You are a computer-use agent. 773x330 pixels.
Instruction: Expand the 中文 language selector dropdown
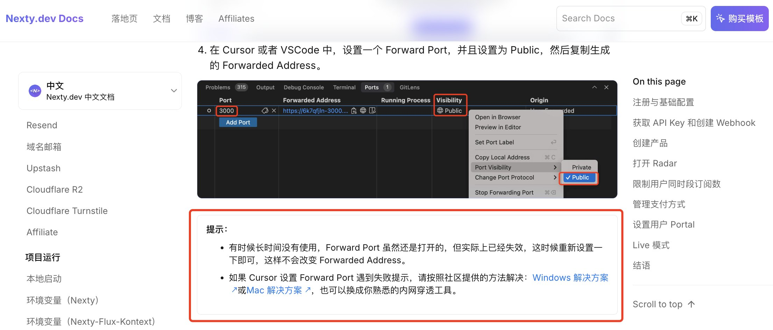click(173, 91)
